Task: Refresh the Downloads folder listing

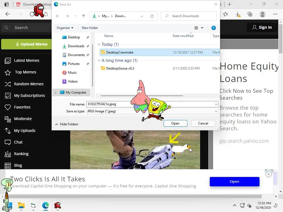Action: point(152,16)
